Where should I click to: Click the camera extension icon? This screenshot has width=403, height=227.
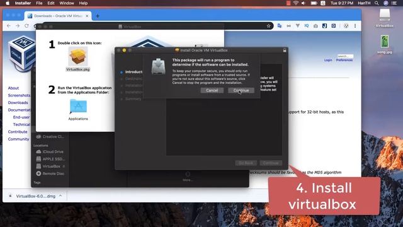point(315,26)
